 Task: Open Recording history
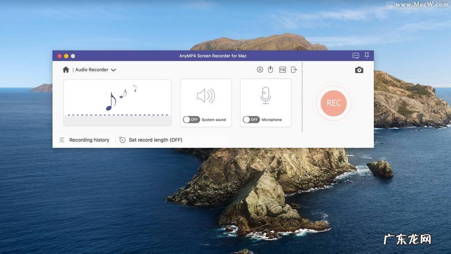89,140
